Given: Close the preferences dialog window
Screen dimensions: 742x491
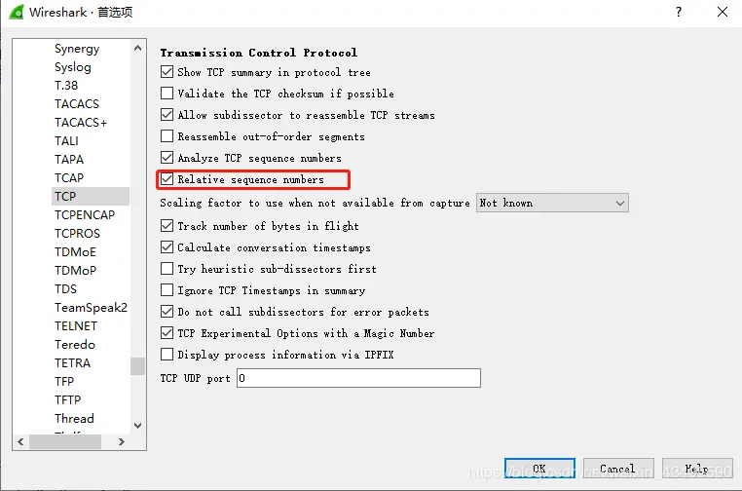Looking at the screenshot, I should pos(722,12).
